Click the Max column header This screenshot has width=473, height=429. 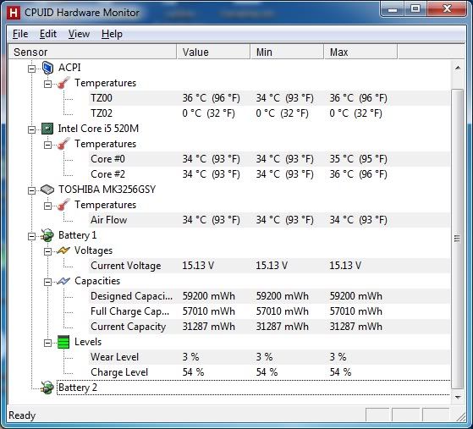pyautogui.click(x=360, y=52)
